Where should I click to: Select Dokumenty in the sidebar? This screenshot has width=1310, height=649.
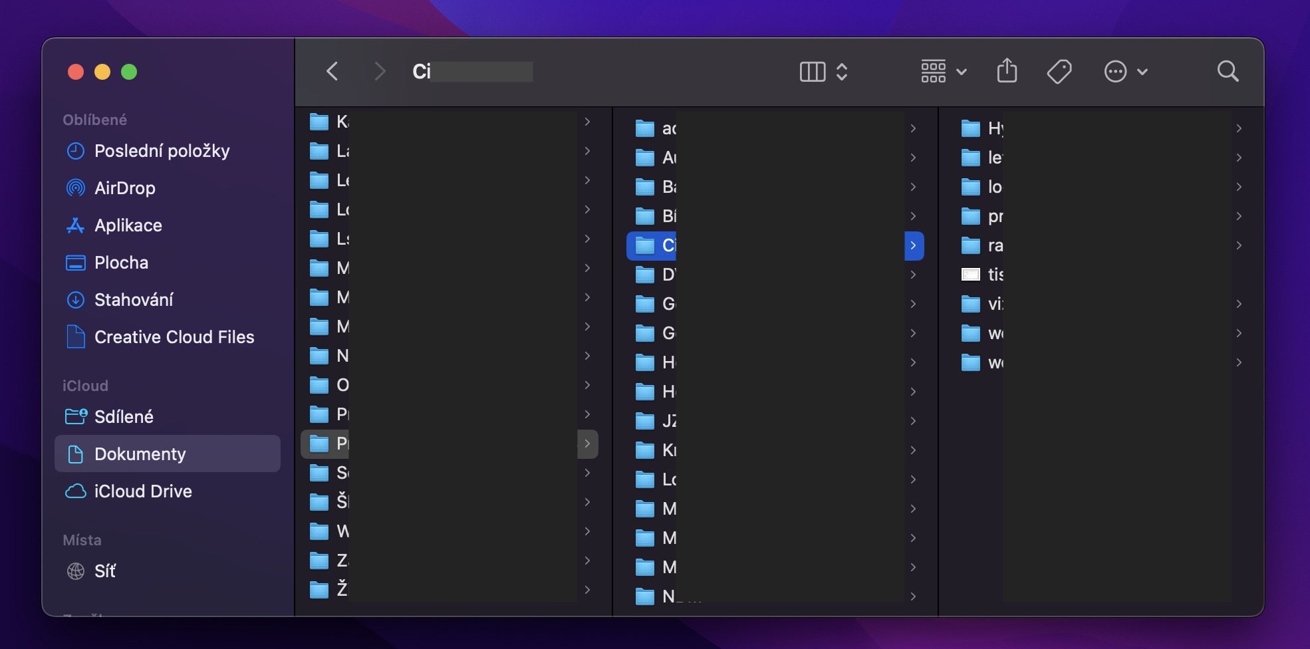[168, 454]
